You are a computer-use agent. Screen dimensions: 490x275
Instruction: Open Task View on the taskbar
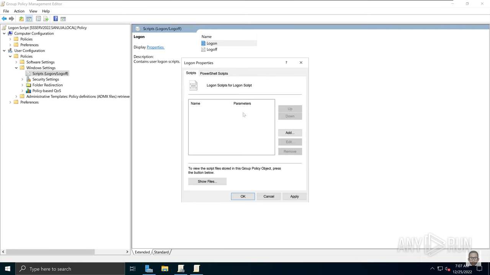tap(132, 269)
